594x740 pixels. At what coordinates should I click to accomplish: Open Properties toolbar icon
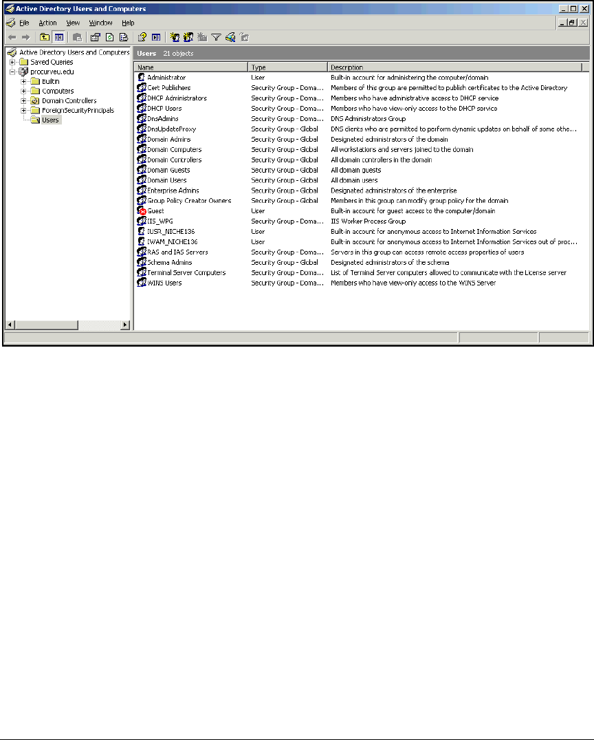click(96, 37)
